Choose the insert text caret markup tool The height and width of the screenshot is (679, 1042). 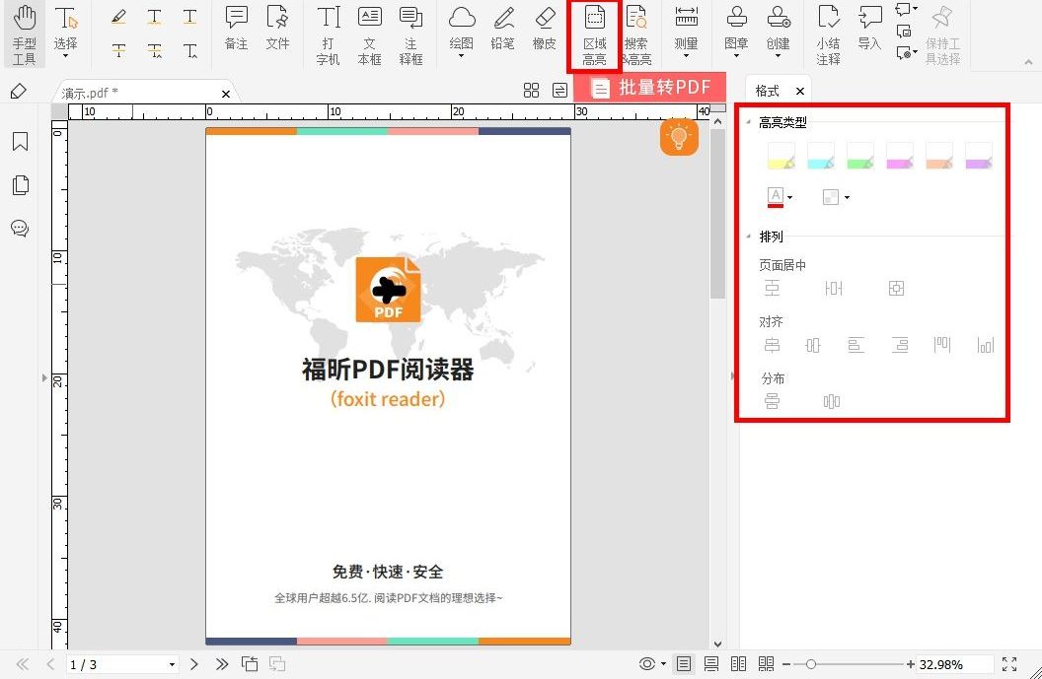tap(190, 50)
